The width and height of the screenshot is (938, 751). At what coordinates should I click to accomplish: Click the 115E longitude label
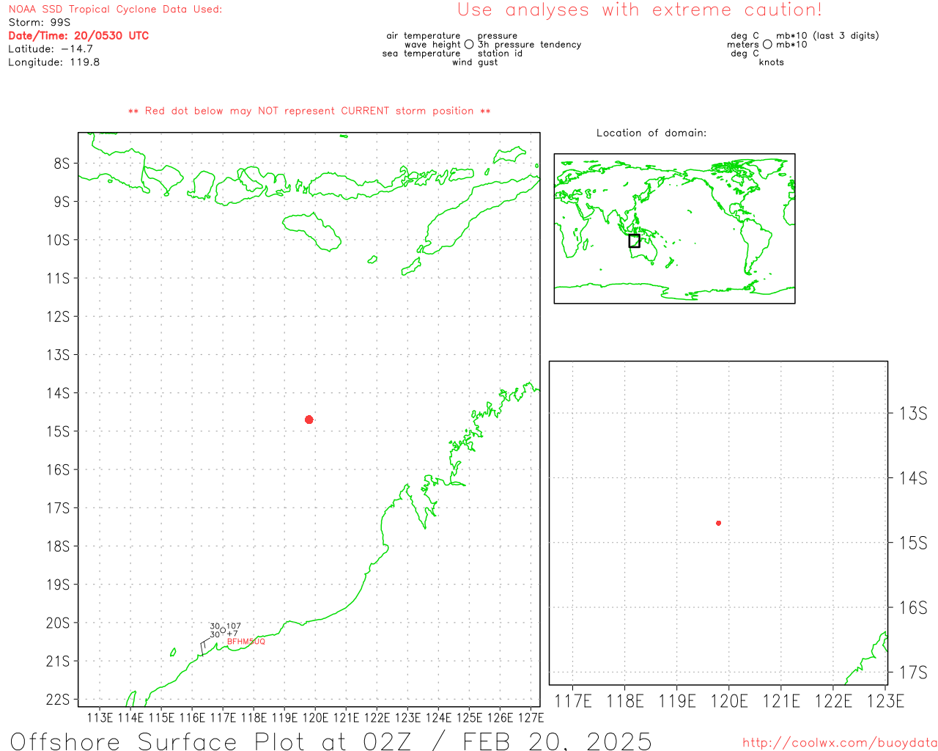pyautogui.click(x=162, y=717)
